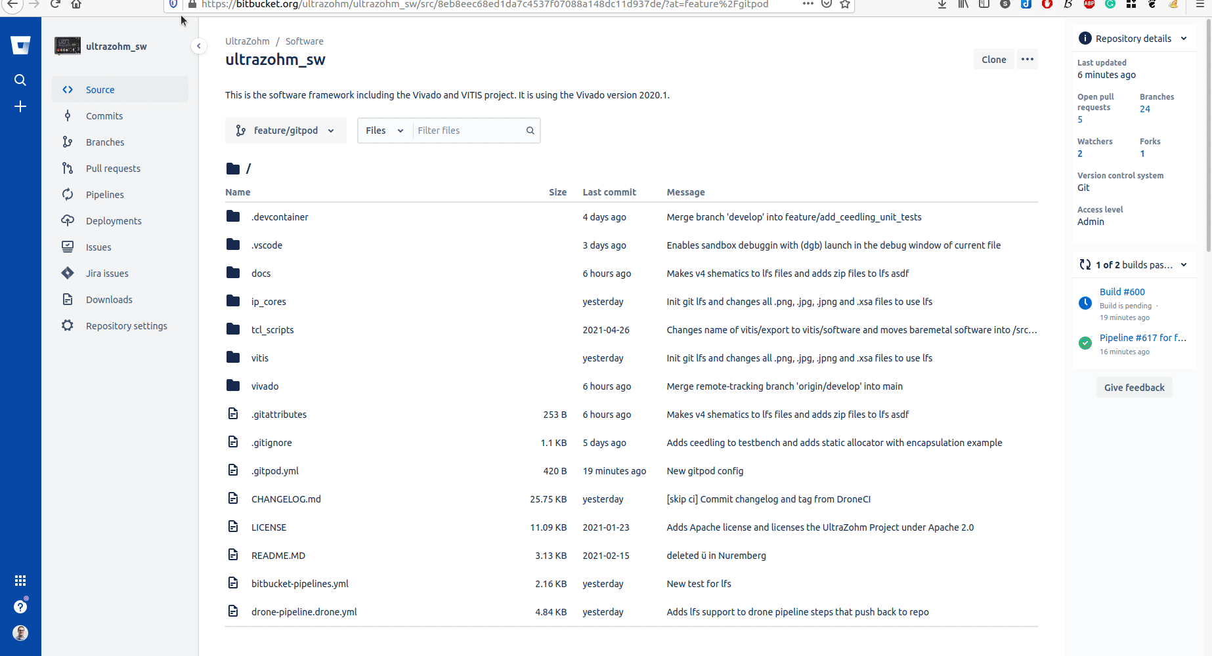Open the Pipelines page
1212x656 pixels.
coord(104,194)
